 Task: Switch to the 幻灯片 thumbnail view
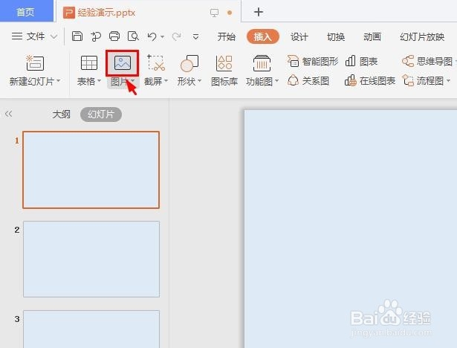pos(101,114)
